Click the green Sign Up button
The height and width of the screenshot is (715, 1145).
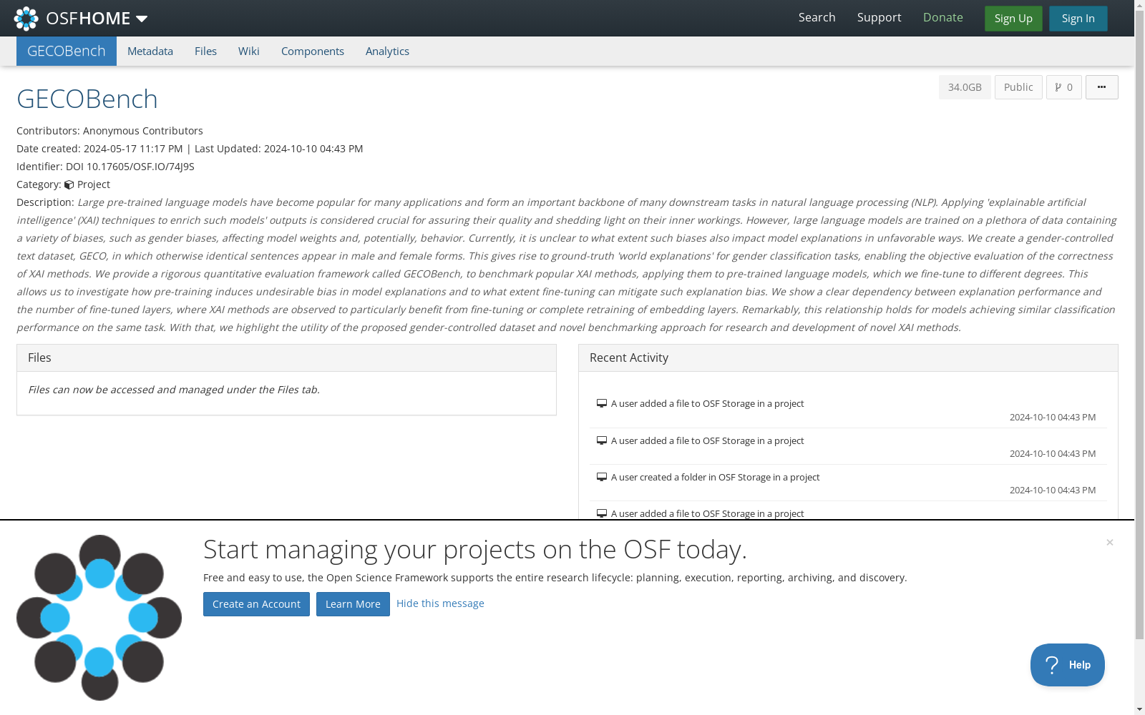click(1013, 19)
